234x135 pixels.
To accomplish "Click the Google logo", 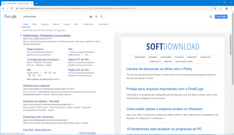I will [10, 17].
